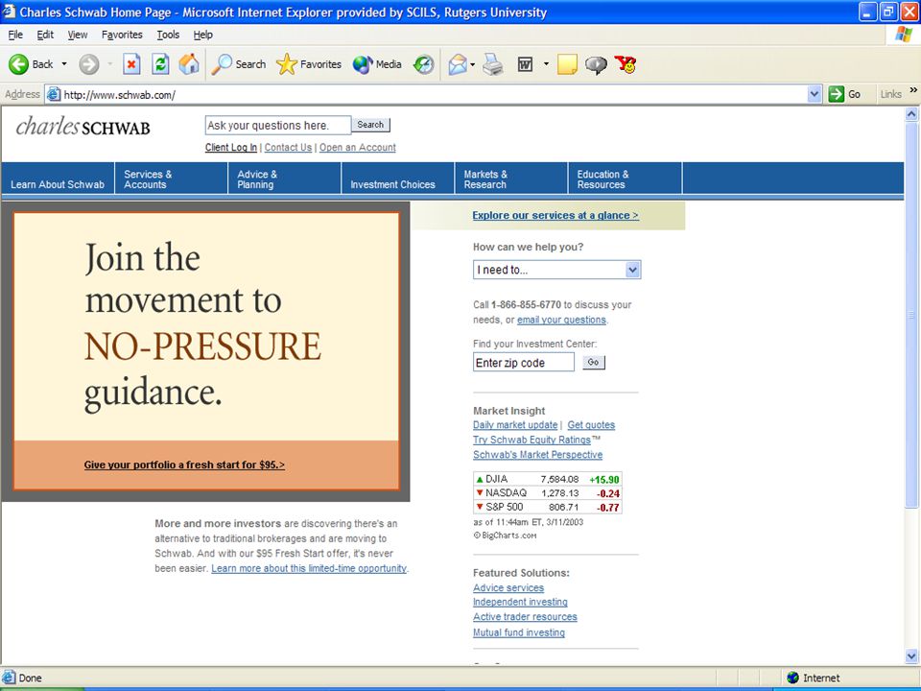Click 'Try Schwab Equity Ratings' link
Screen dimensions: 921x691
point(531,440)
